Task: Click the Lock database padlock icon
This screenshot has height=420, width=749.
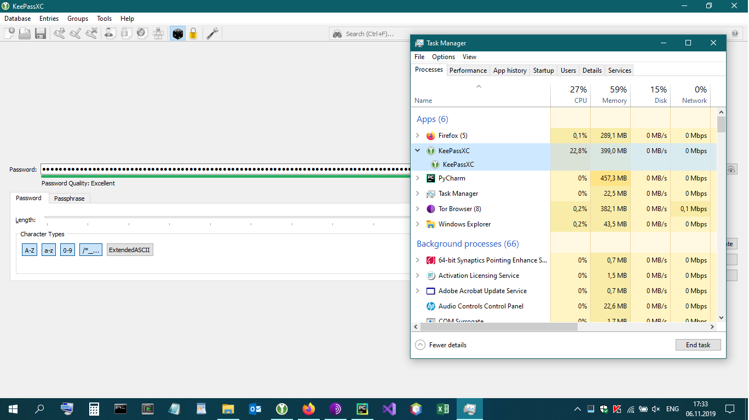Action: (x=193, y=33)
